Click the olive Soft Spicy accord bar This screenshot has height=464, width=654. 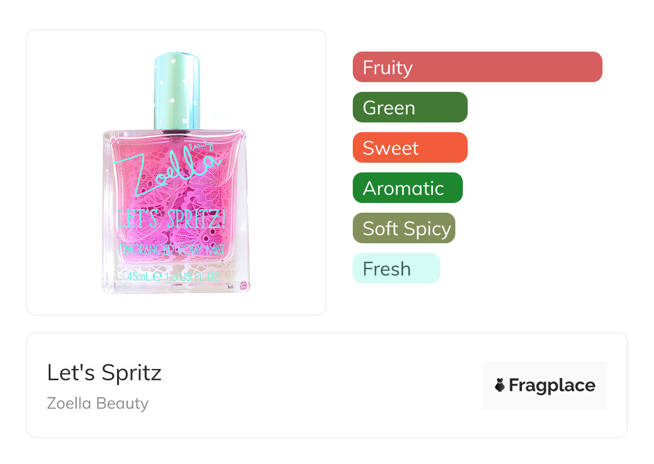point(403,228)
